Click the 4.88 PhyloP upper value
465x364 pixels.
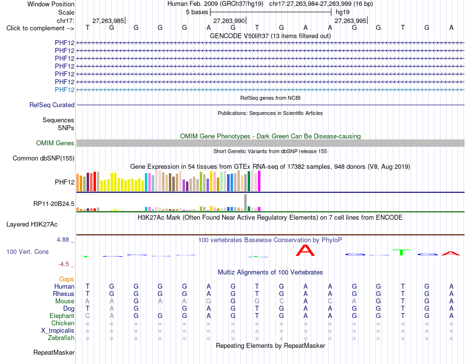click(x=63, y=240)
